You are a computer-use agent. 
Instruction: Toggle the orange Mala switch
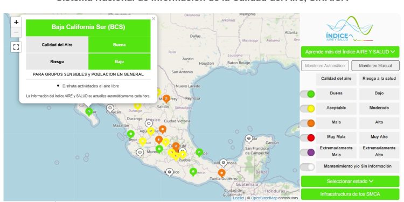(308, 123)
